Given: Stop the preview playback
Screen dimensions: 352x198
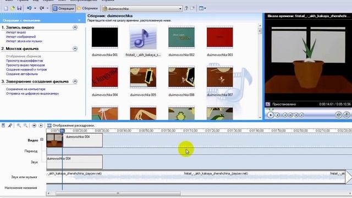Looking at the screenshot, I should 277,115.
